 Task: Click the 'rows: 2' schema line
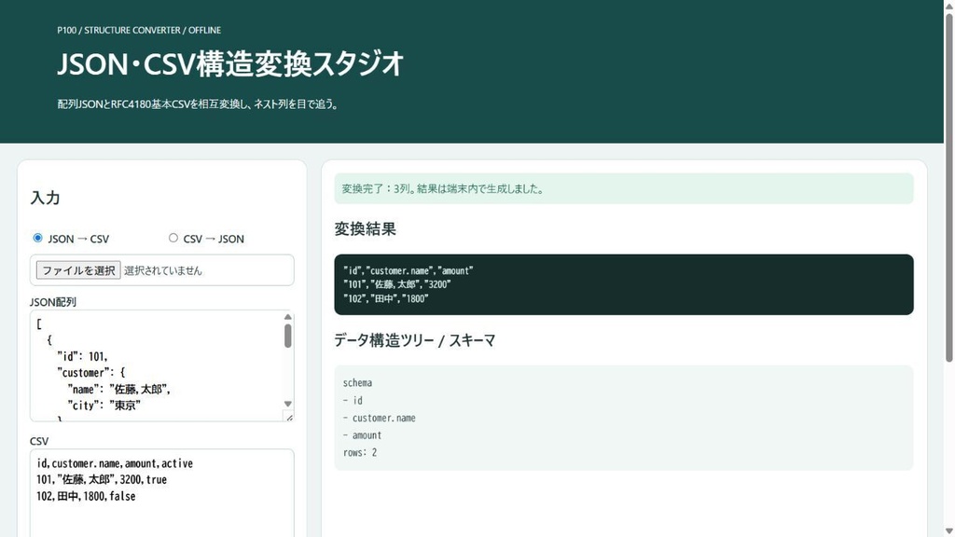click(x=360, y=453)
